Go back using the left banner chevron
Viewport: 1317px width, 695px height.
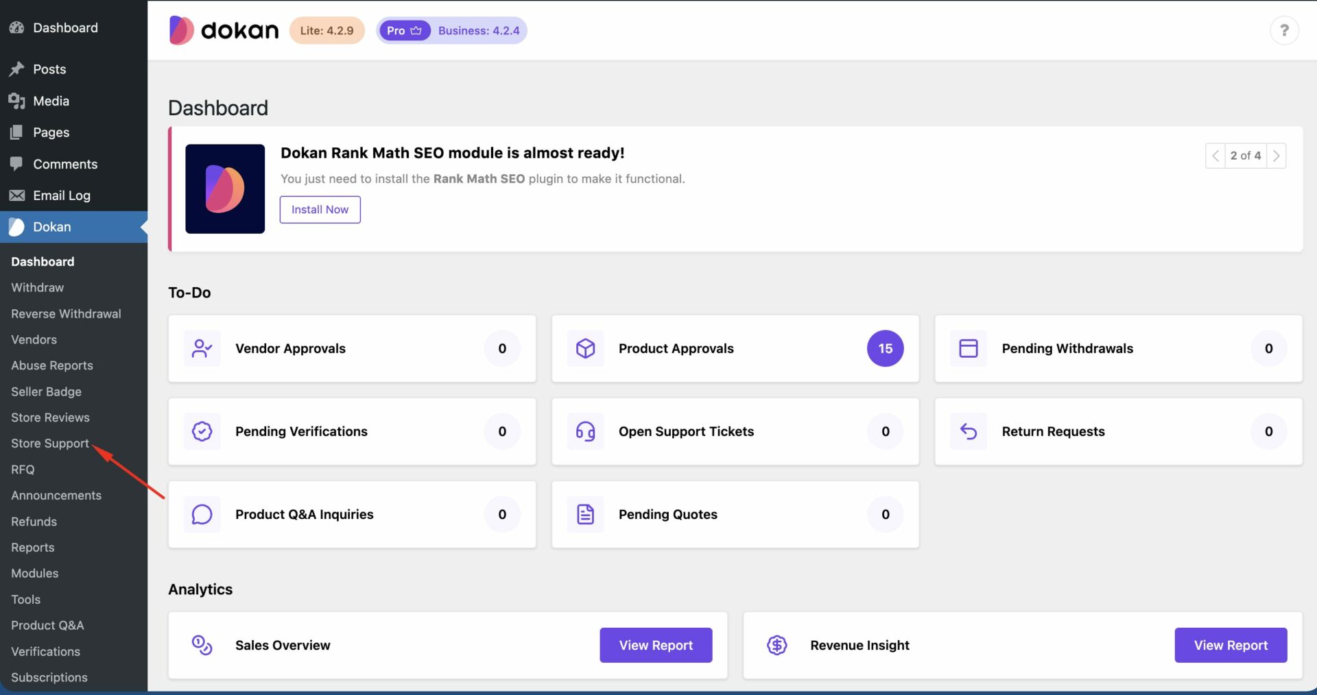tap(1215, 156)
